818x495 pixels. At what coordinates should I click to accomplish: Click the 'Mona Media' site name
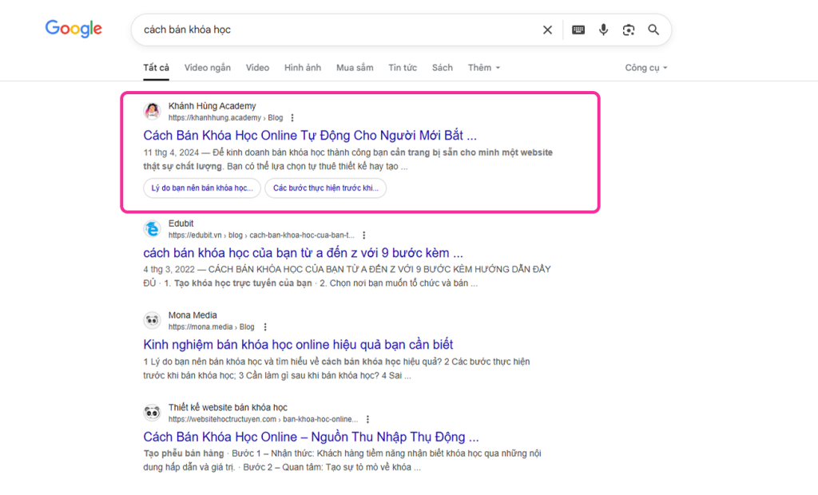tap(193, 315)
